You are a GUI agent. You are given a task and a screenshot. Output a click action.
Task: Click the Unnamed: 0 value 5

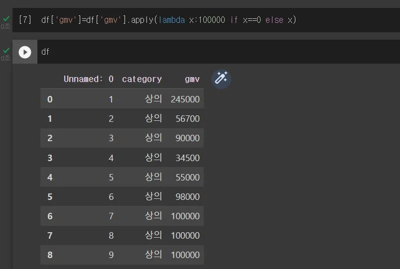click(111, 178)
